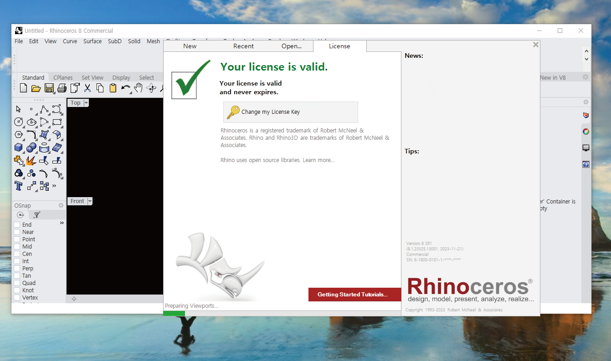Enable the End object snap checkbox
The width and height of the screenshot is (611, 361).
[17, 225]
